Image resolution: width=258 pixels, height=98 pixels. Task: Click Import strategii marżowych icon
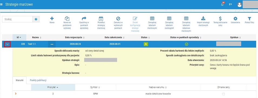pyautogui.click(x=203, y=18)
